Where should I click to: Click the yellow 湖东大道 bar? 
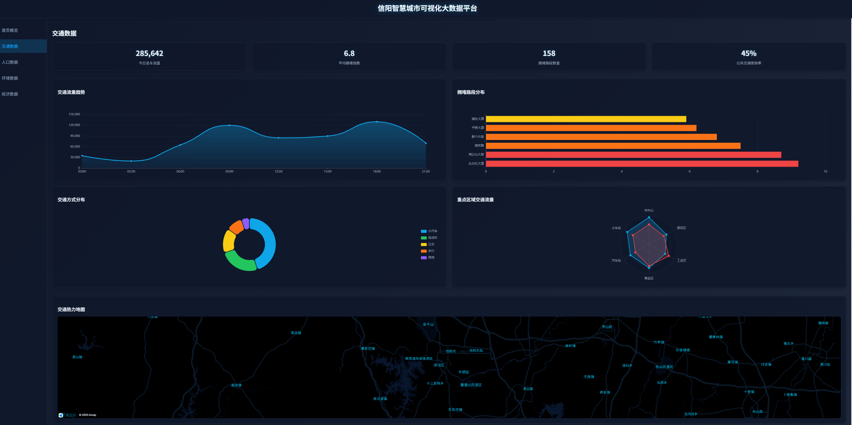coord(586,119)
